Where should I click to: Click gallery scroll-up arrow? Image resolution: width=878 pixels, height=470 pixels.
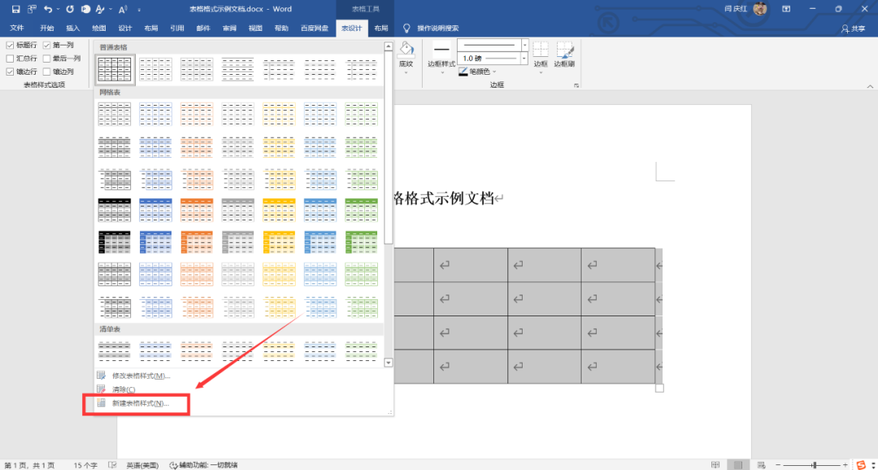[388, 46]
